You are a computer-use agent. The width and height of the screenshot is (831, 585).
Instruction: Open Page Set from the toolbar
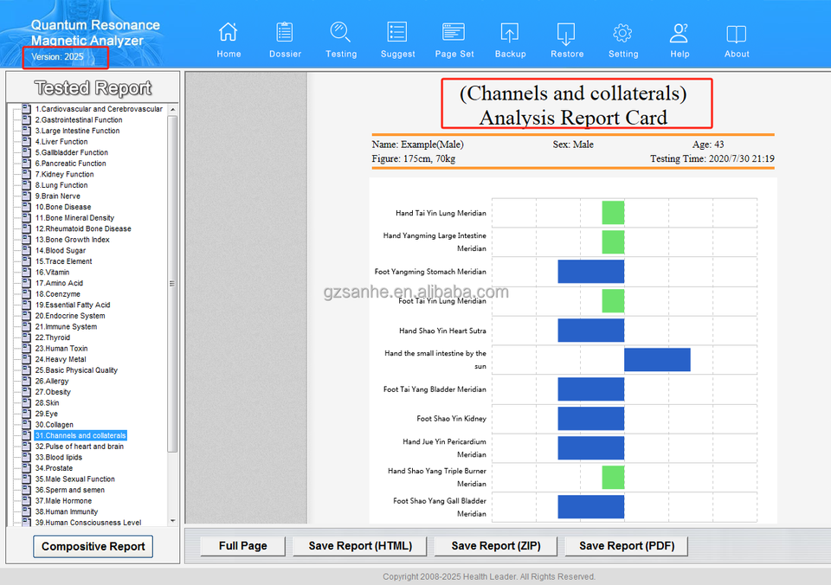coord(454,34)
